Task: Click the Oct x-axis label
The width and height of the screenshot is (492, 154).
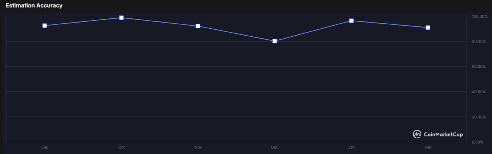Action: coord(121,147)
